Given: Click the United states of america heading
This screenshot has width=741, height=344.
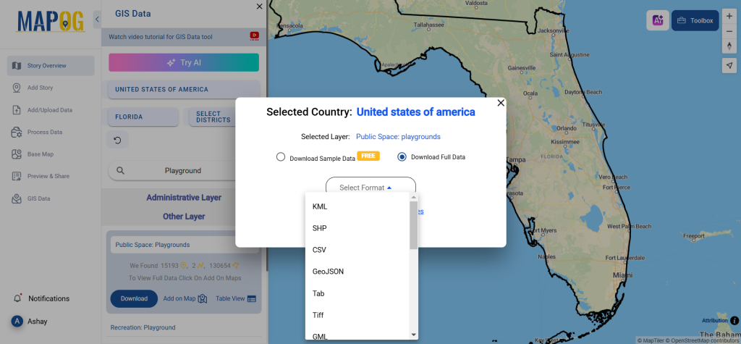Looking at the screenshot, I should point(416,112).
